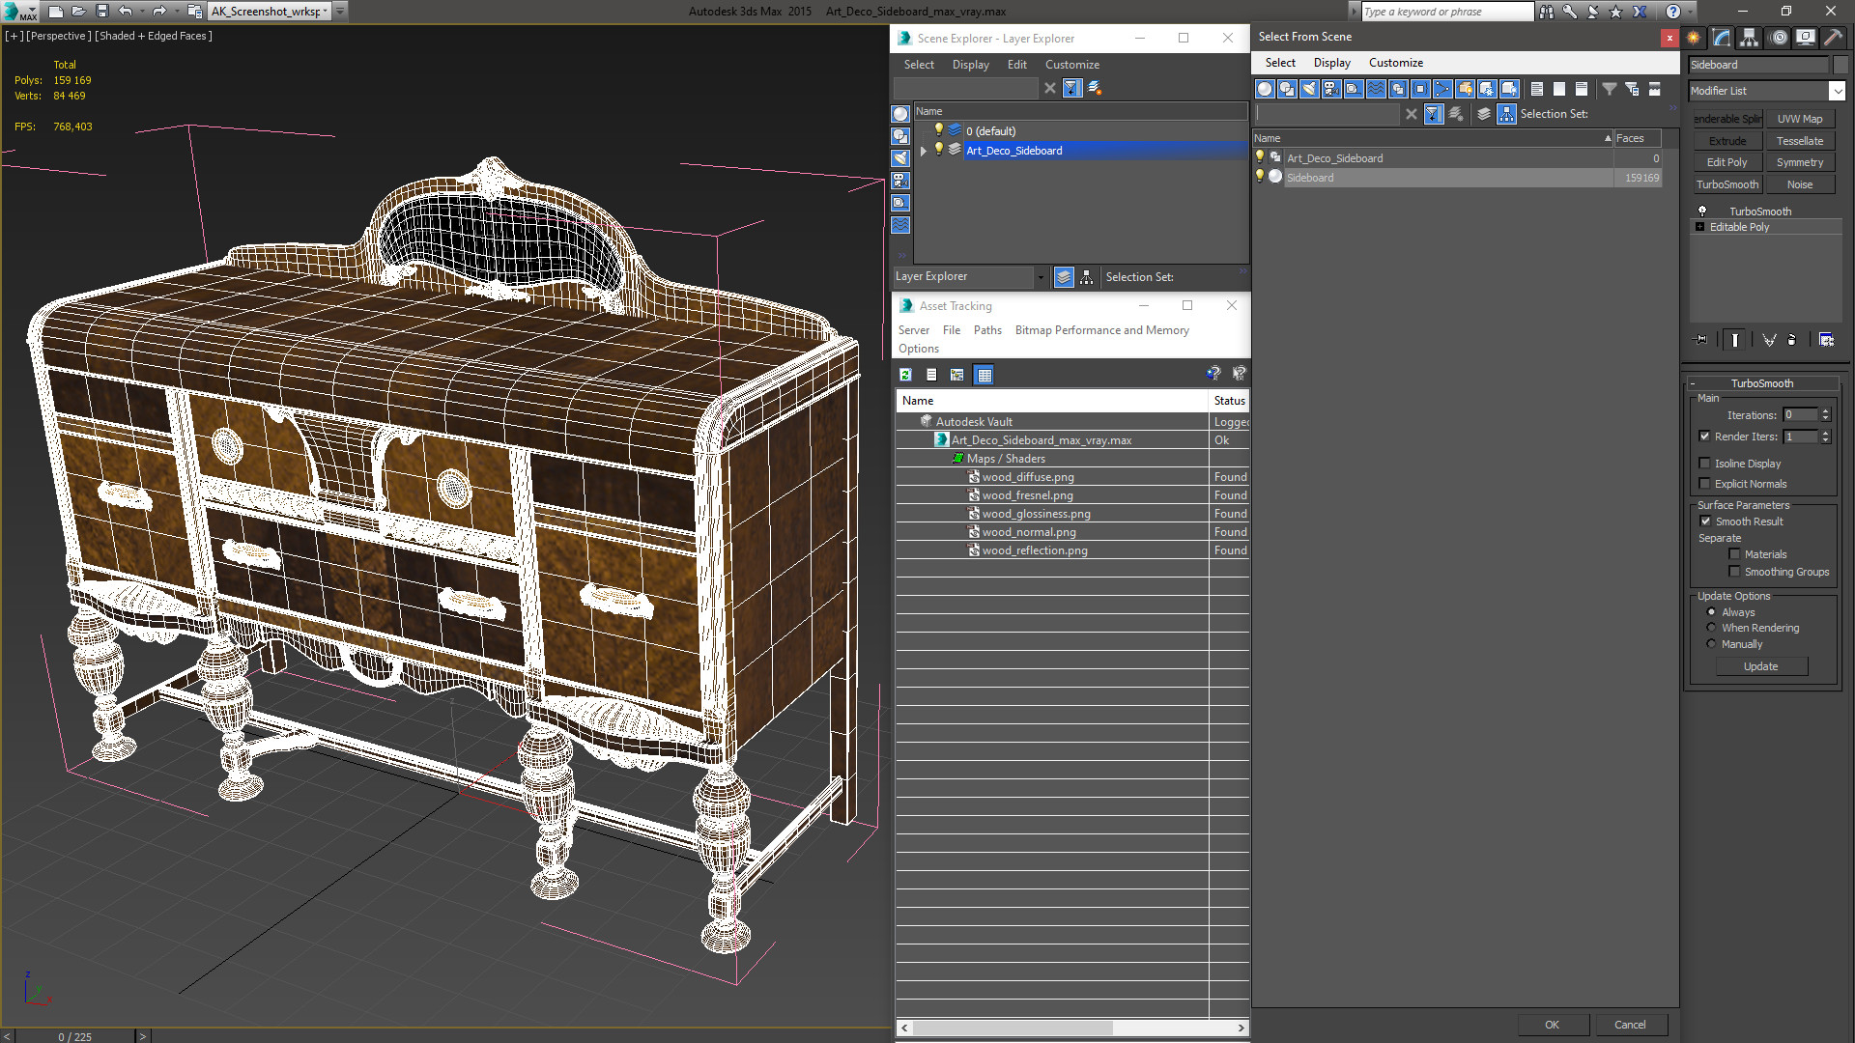The width and height of the screenshot is (1855, 1043).
Task: Click Sort by Hierarchy icon in Select From Scene
Action: point(1507,114)
